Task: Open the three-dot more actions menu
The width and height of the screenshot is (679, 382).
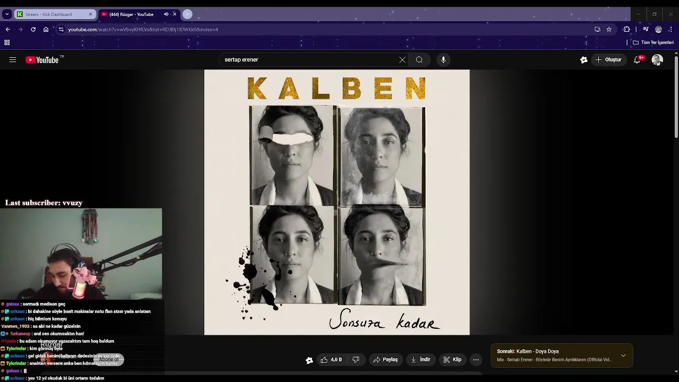Action: point(476,360)
